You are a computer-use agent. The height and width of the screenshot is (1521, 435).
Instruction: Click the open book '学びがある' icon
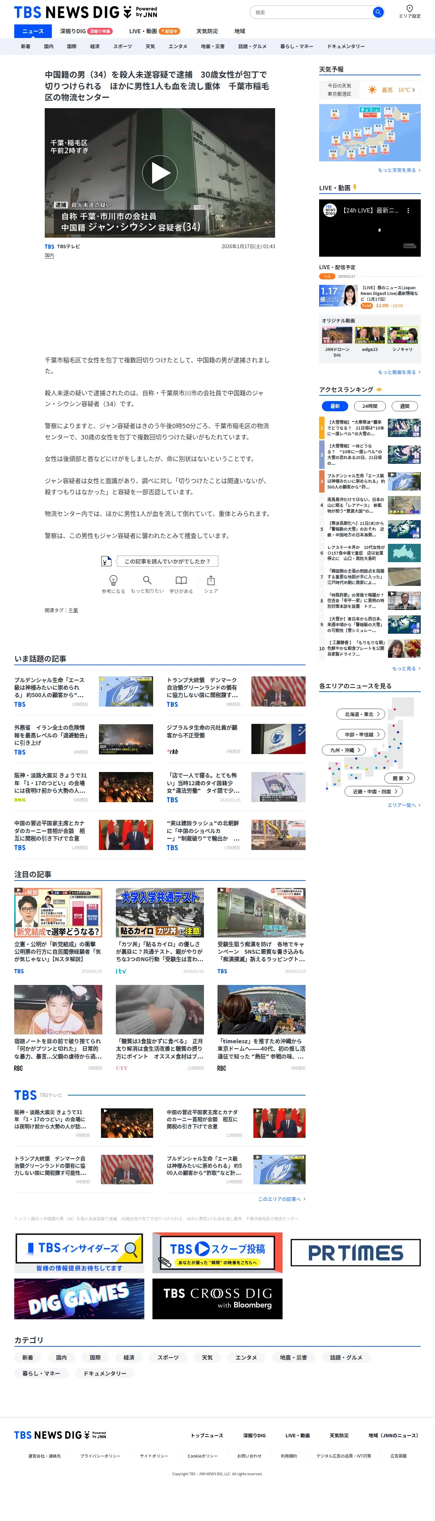pos(181,580)
